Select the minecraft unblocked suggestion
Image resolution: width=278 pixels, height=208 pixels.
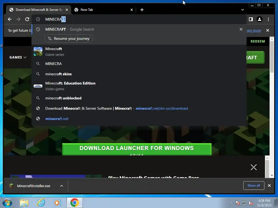(139, 98)
